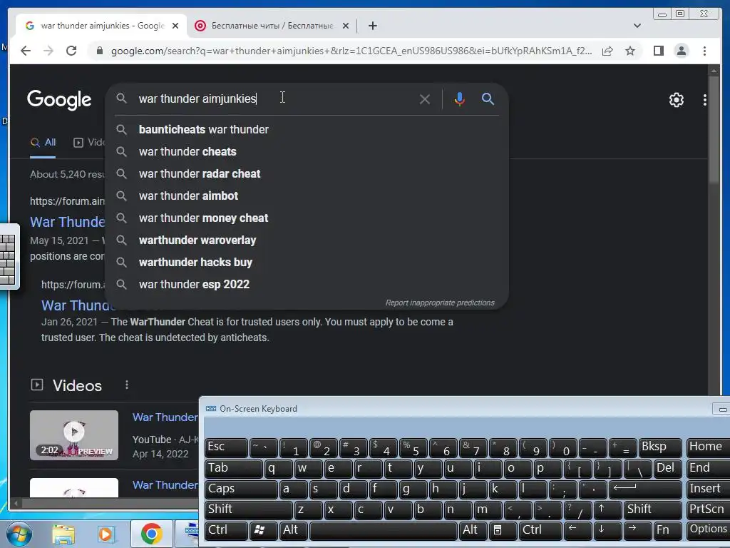Submit search with blue magnifier icon
The image size is (730, 548).
pos(488,98)
